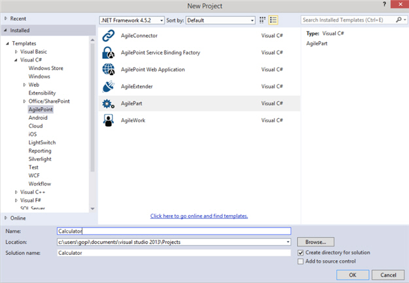Click the OK button
Image resolution: width=409 pixels, height=283 pixels.
coord(353,275)
